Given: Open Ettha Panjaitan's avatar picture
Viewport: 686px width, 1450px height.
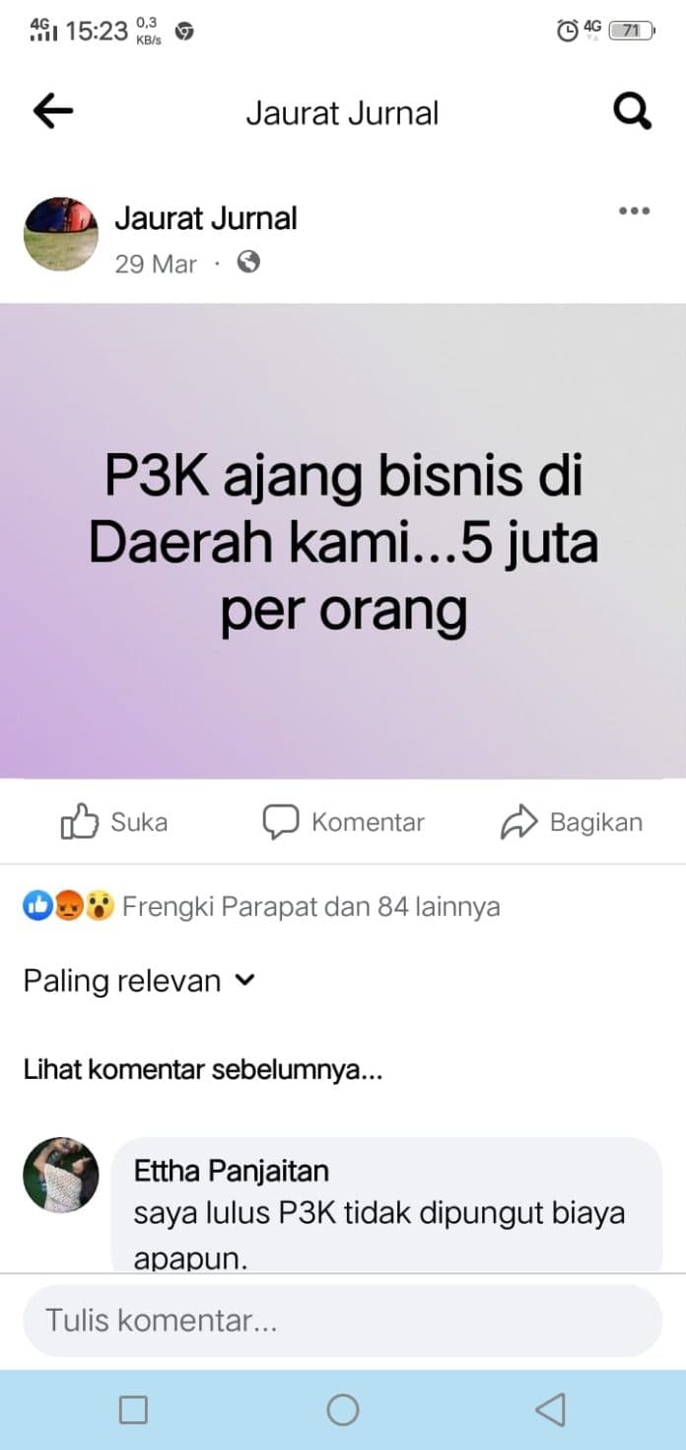Looking at the screenshot, I should 61,1175.
